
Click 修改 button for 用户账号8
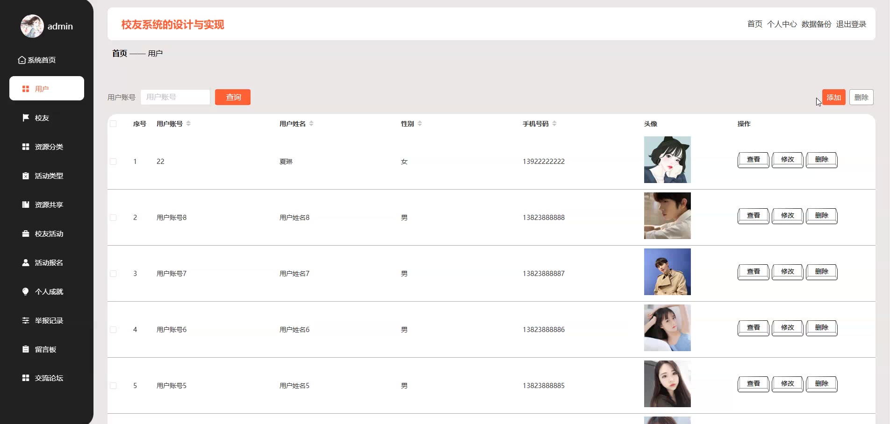click(x=787, y=216)
